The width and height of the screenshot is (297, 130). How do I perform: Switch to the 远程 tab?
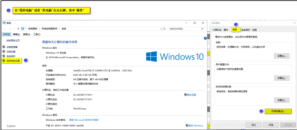pos(255,30)
